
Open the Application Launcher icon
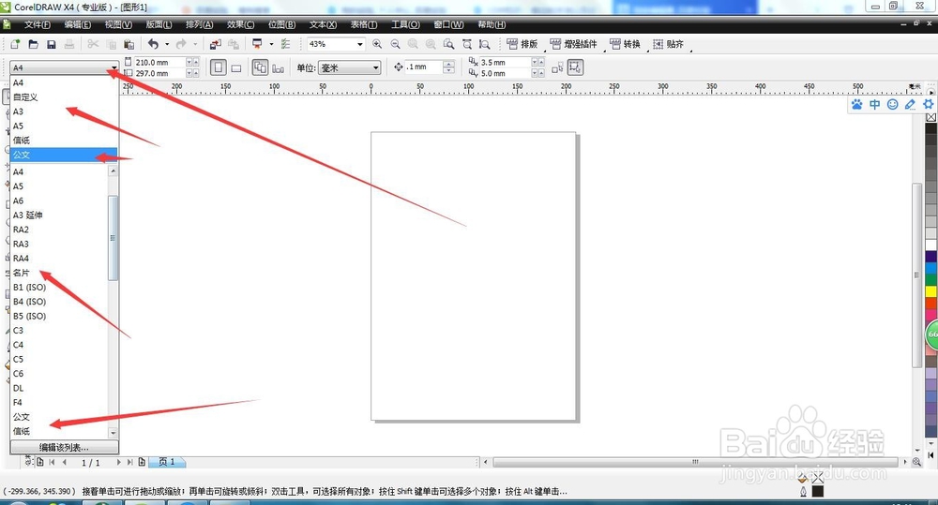pos(257,44)
